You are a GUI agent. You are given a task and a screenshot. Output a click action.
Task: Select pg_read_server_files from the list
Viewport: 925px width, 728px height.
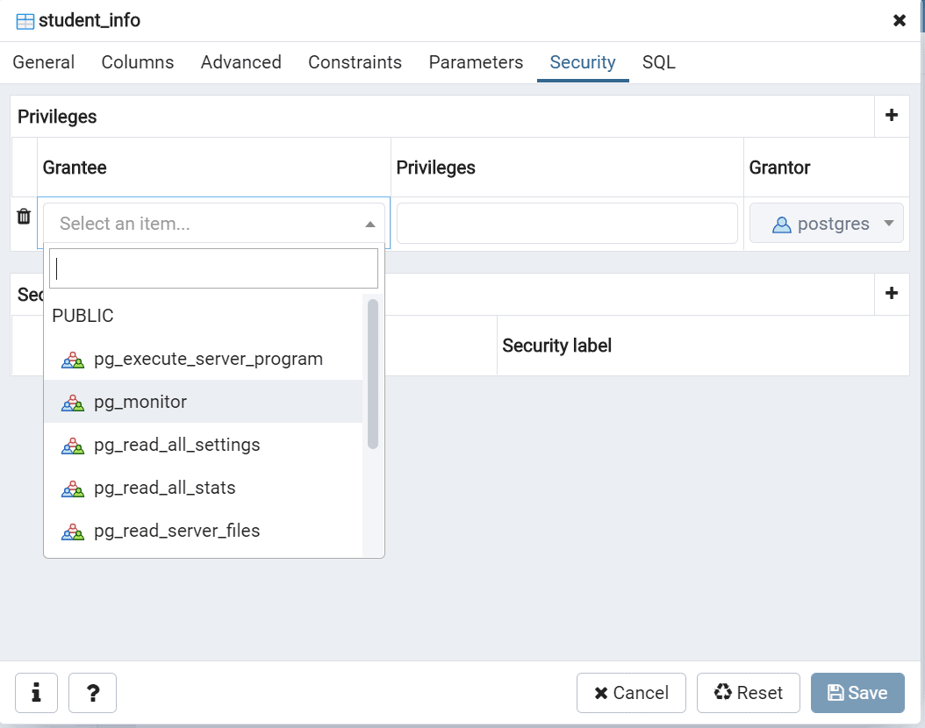176,531
